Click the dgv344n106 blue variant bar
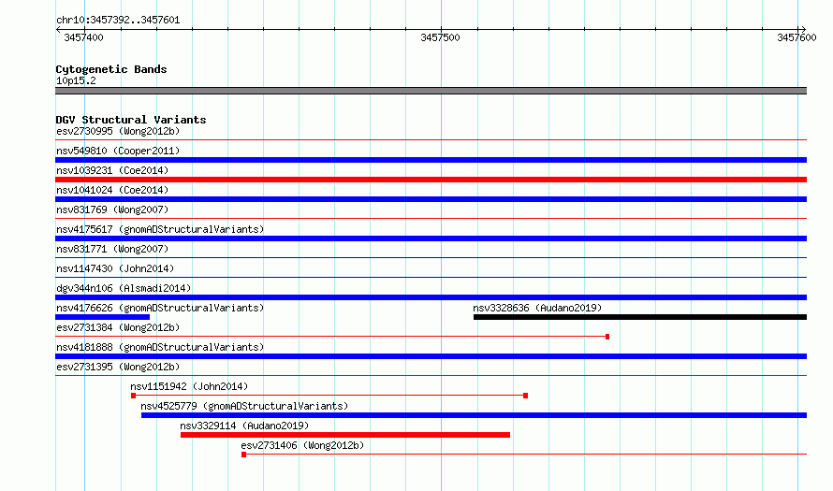This screenshot has height=491, width=833. (431, 297)
